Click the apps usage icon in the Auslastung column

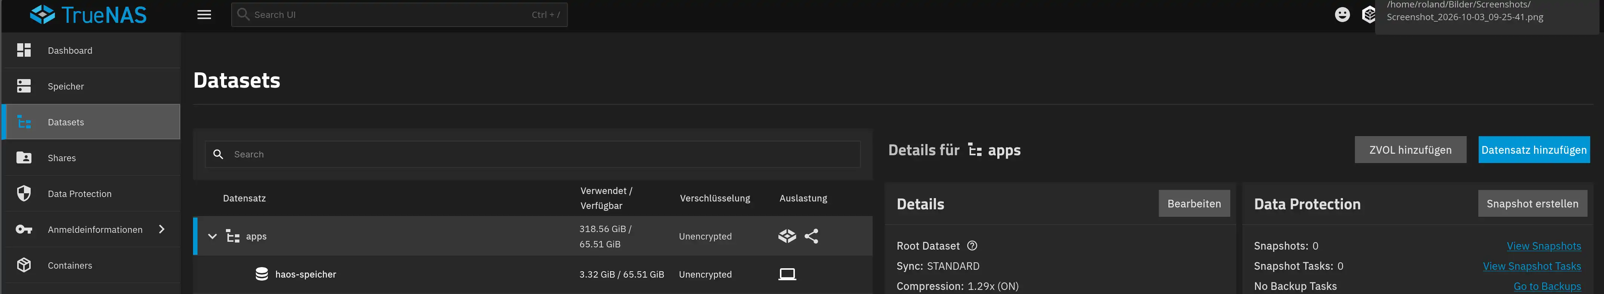tap(787, 236)
